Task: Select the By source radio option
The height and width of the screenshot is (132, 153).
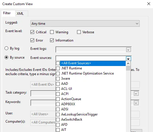Action: tap(6, 57)
